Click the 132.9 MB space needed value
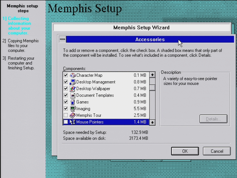Image resolution: width=237 pixels, height=178 pixels. (140, 132)
